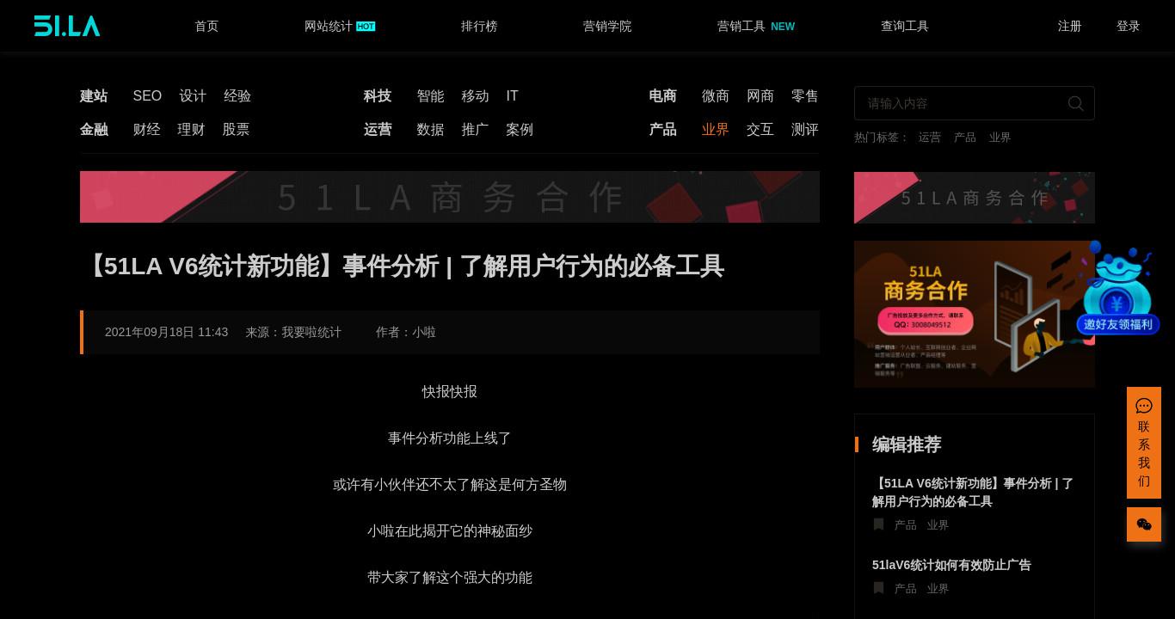The image size is (1175, 619).
Task: Open recommended article 【51LA V6统计新功能】事件分析
Action: tap(973, 493)
